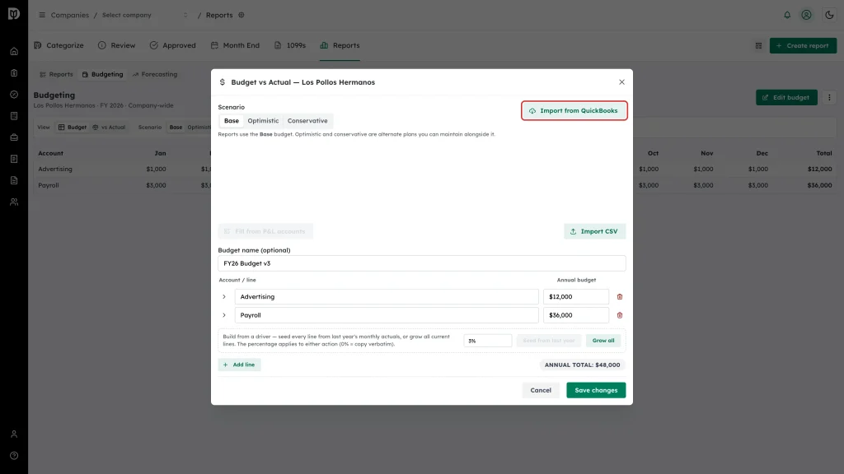Click the Dec column header
Image resolution: width=844 pixels, height=474 pixels.
762,153
